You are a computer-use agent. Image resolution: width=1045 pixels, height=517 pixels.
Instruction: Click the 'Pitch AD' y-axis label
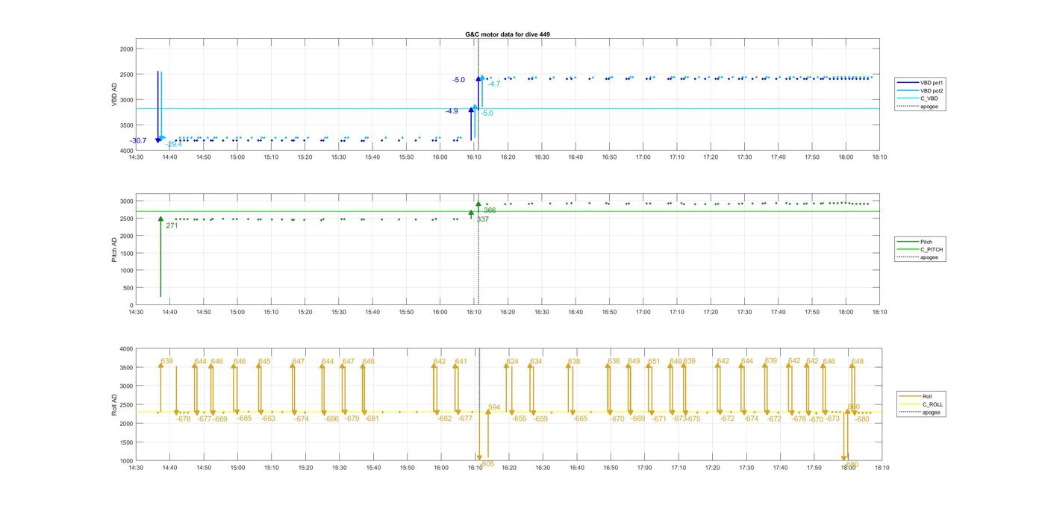click(115, 250)
